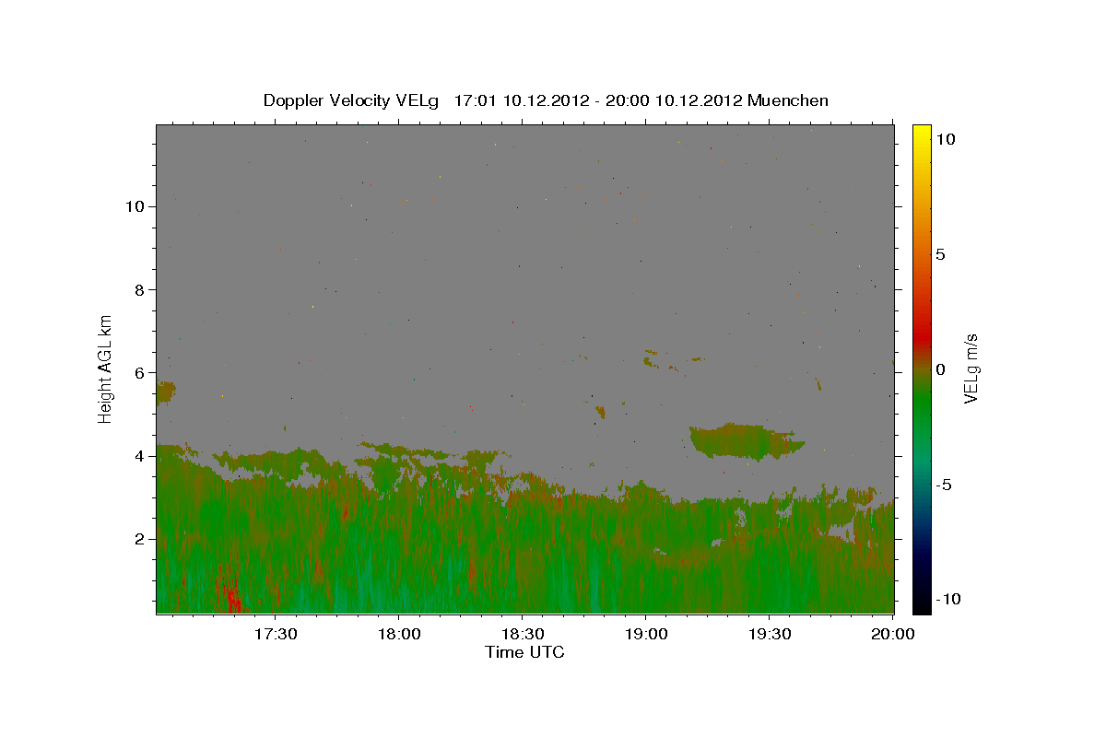Select the '18:30' time axis label
Screen dimensions: 1106x737
coord(523,634)
